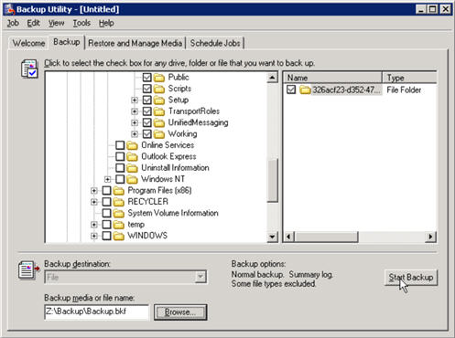Expand the Program Files (x86) node
Image resolution: width=455 pixels, height=338 pixels.
tap(94, 191)
